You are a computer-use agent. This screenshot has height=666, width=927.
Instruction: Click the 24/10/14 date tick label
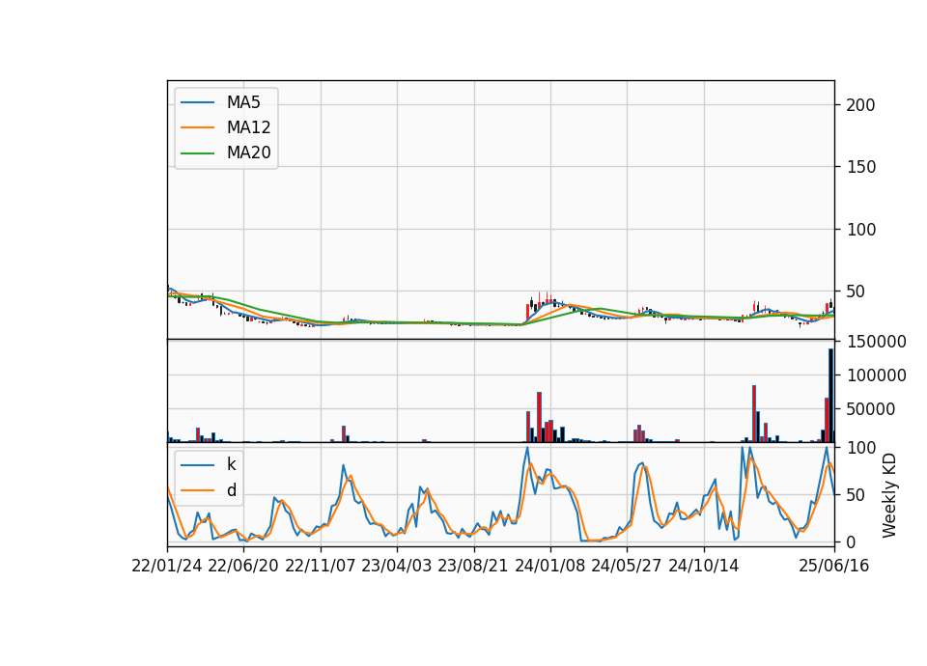coord(704,566)
